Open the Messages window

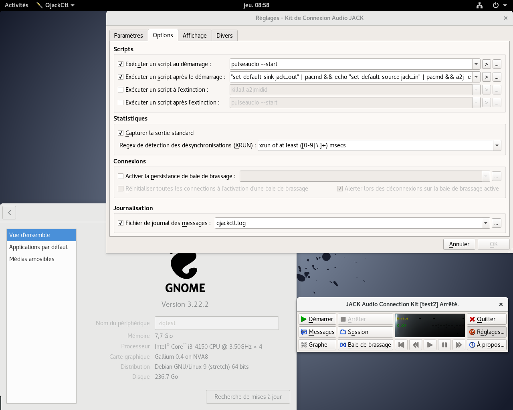tap(317, 332)
